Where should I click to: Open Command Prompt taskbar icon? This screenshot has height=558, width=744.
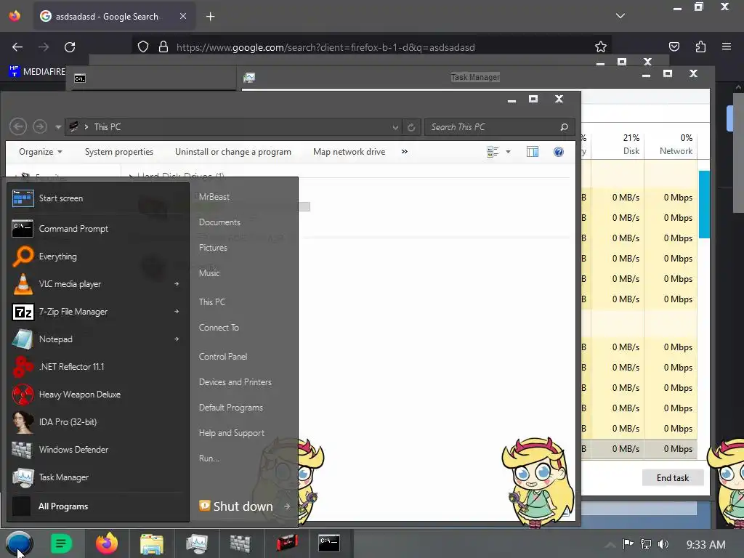[x=329, y=543]
